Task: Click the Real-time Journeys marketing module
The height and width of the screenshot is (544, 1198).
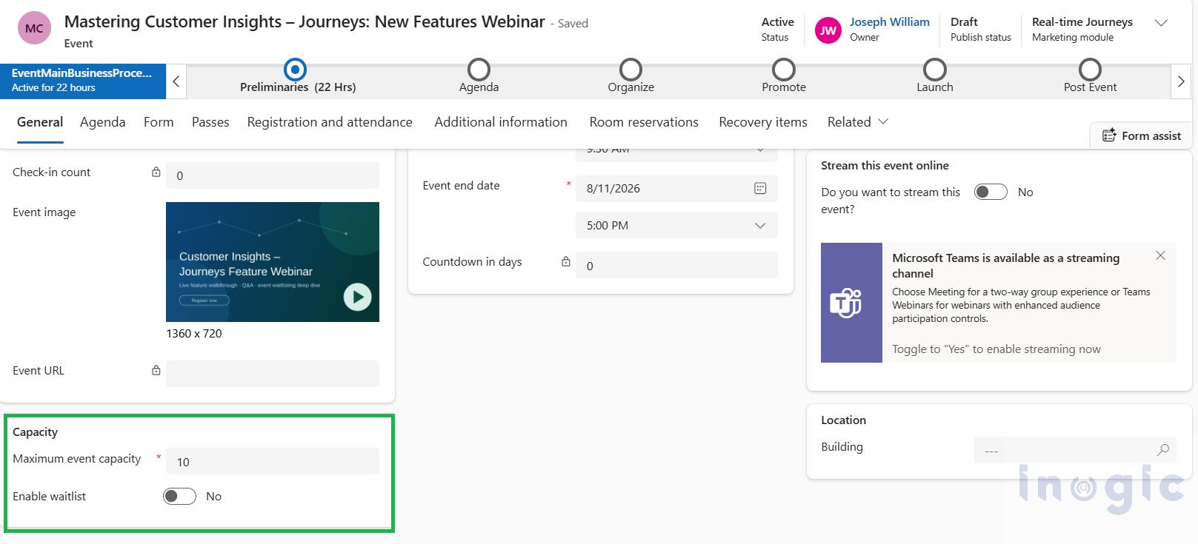Action: [x=1082, y=22]
